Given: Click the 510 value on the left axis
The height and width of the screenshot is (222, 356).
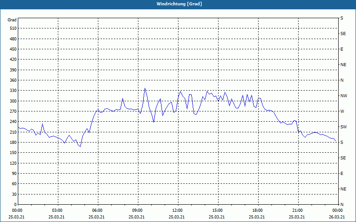Looking at the screenshot, I should (13, 28).
